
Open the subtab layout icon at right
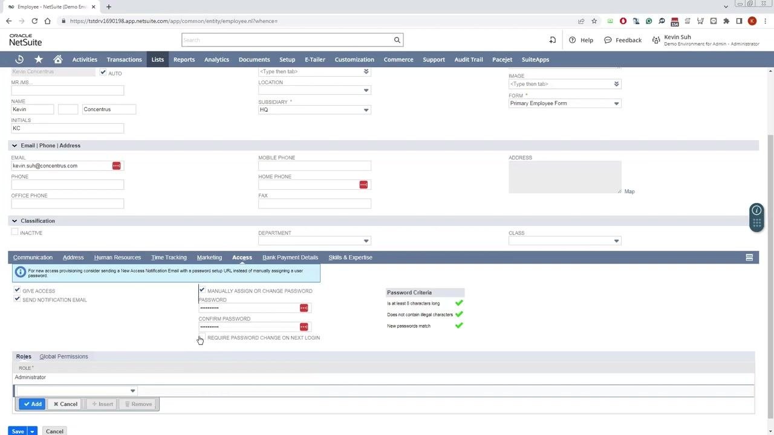749,257
